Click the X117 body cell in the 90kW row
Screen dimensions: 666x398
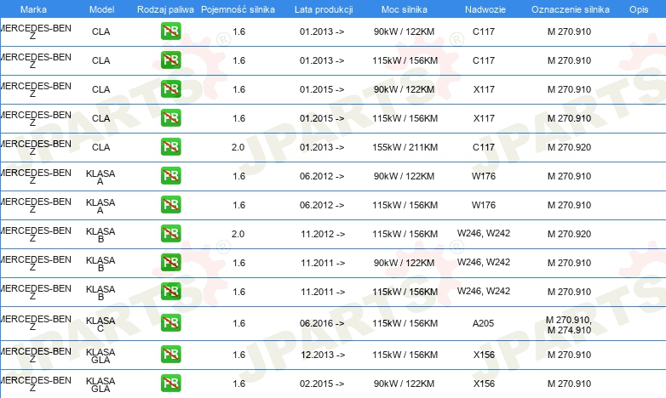(484, 89)
